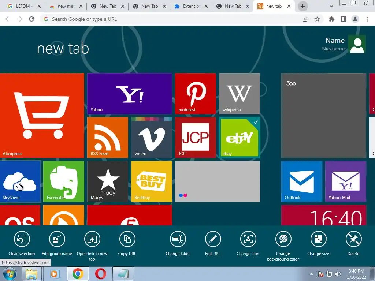375x281 pixels.
Task: Open Windows Media Player from taskbar
Action: click(x=54, y=274)
